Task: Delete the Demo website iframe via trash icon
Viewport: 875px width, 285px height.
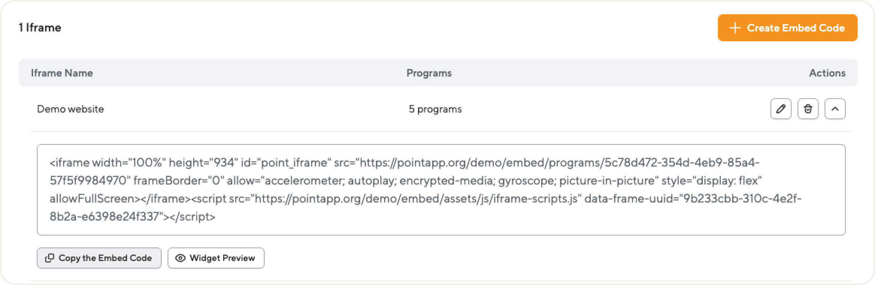Action: [x=808, y=109]
